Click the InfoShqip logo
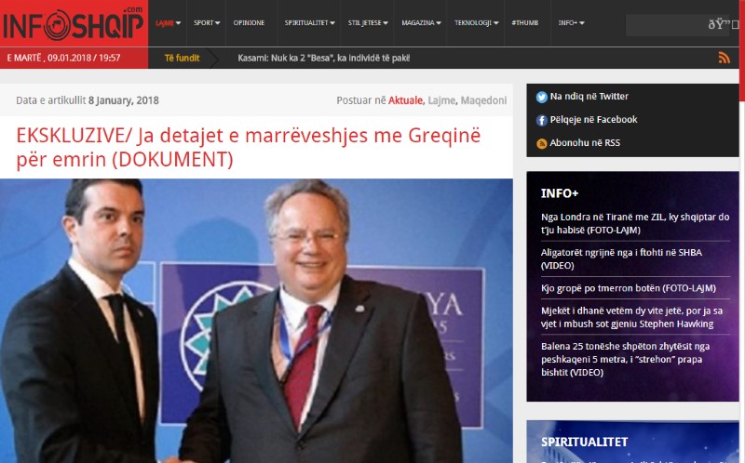This screenshot has width=745, height=463. click(x=74, y=24)
